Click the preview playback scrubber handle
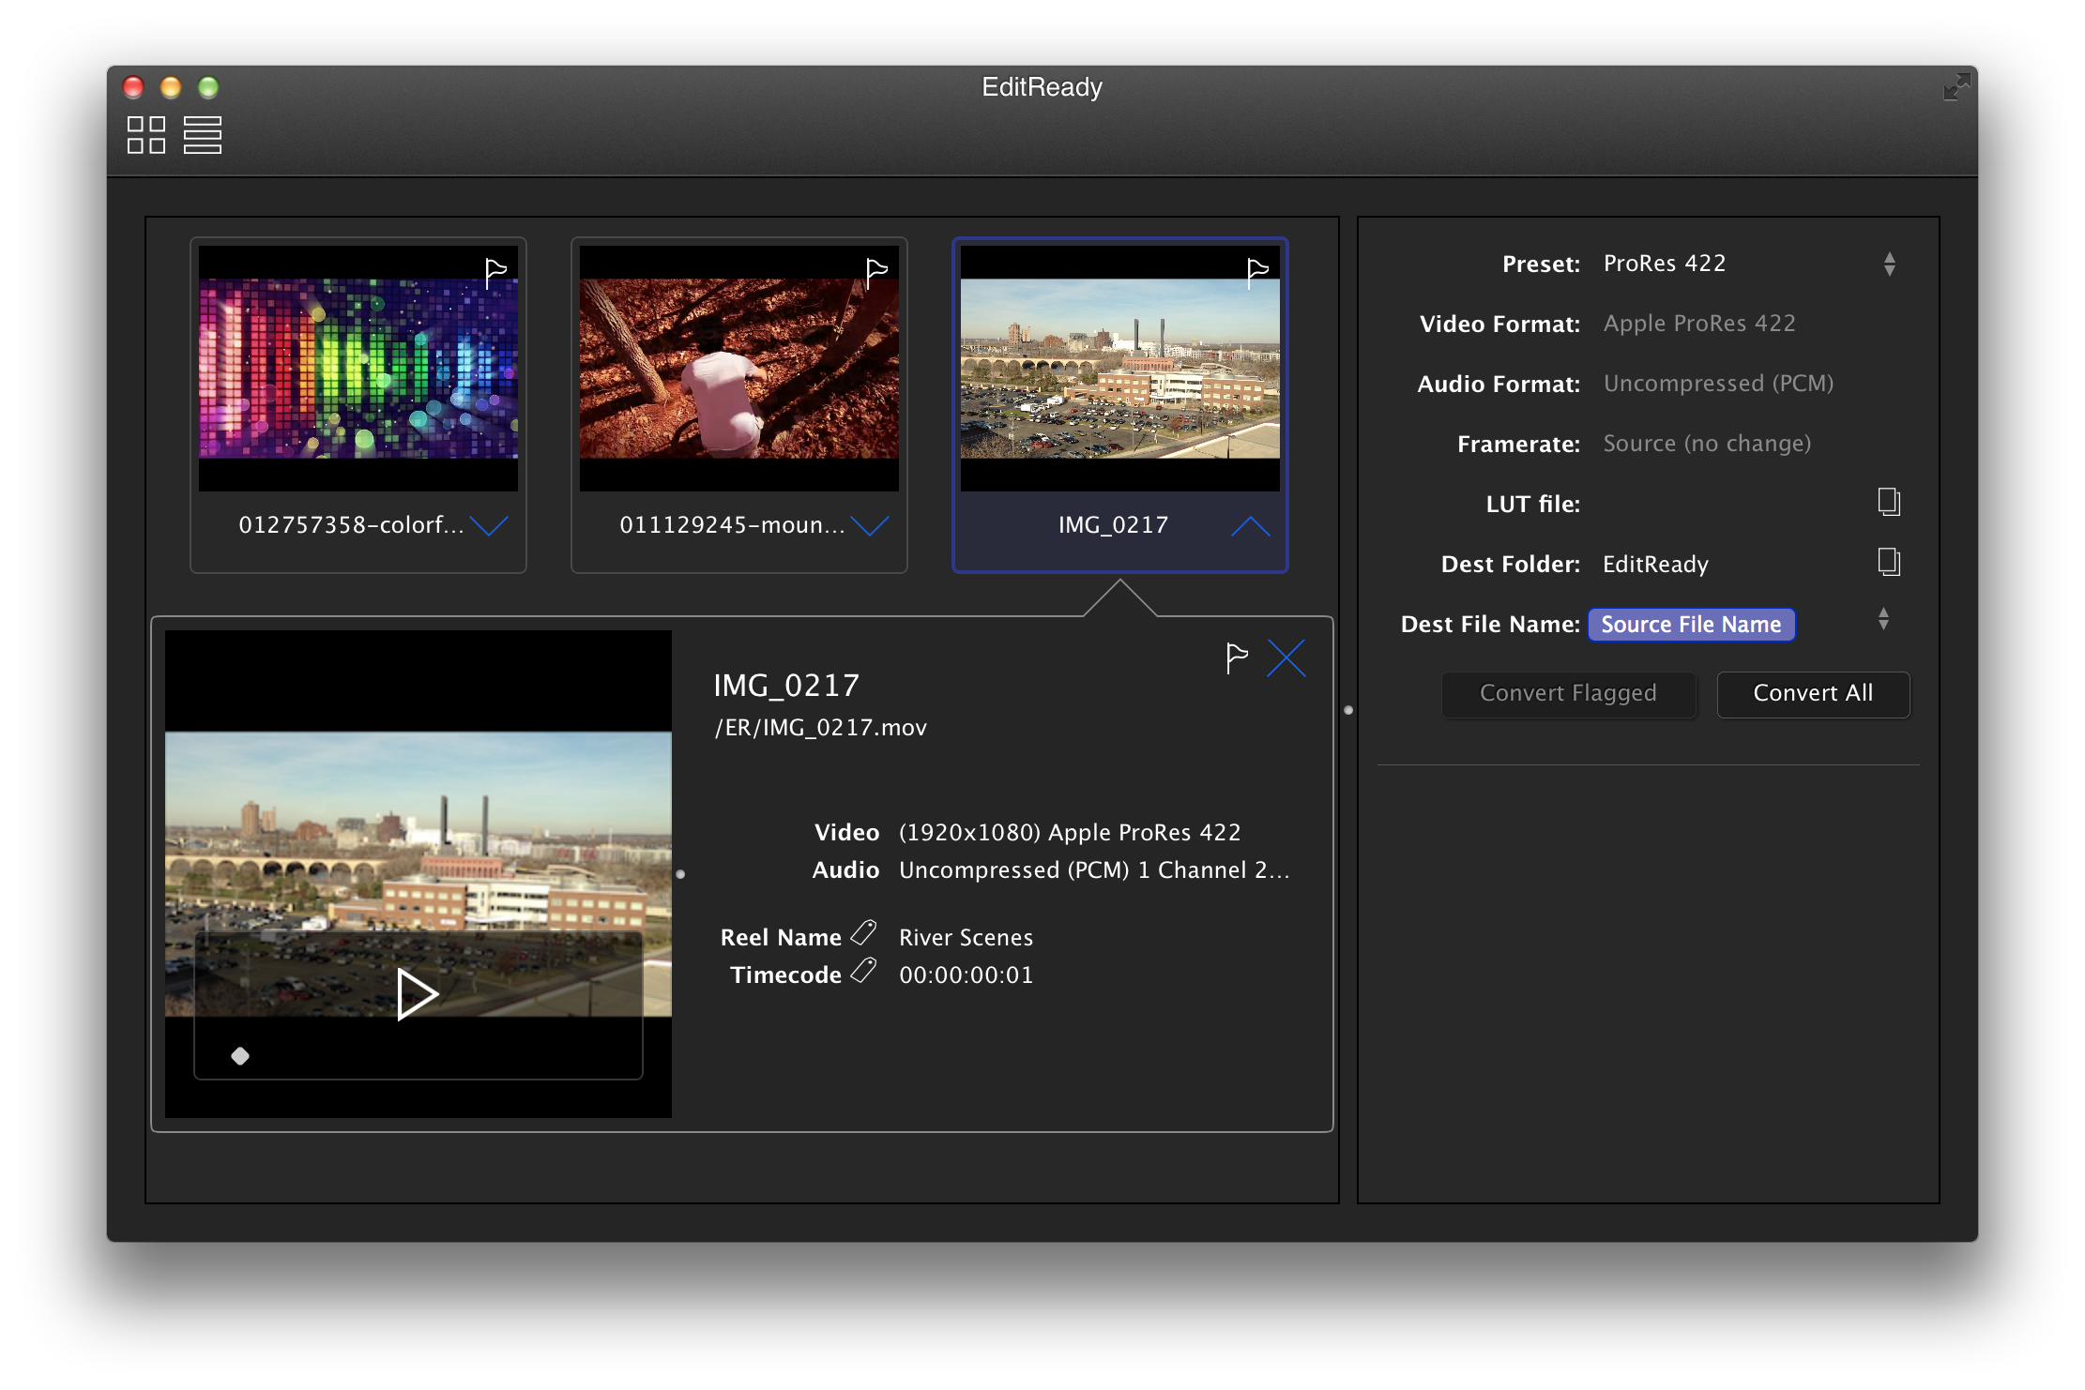 tap(240, 1056)
